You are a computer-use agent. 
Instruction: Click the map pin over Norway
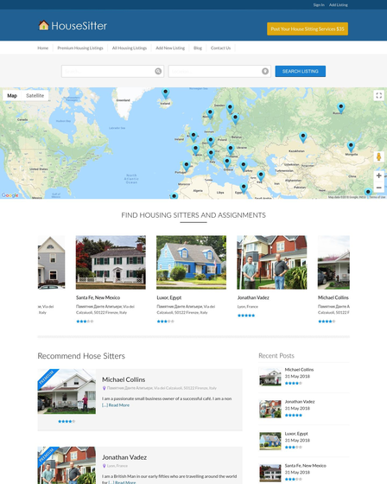click(x=210, y=113)
